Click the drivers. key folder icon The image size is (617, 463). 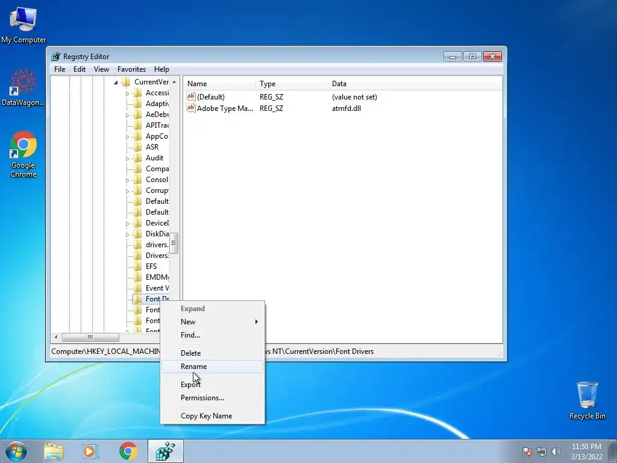tap(138, 245)
